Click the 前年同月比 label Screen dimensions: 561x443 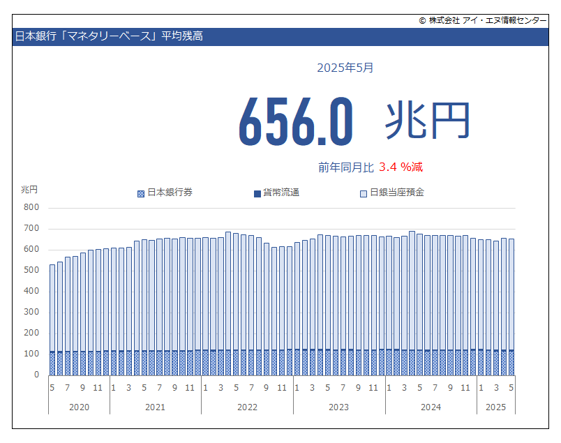(346, 167)
